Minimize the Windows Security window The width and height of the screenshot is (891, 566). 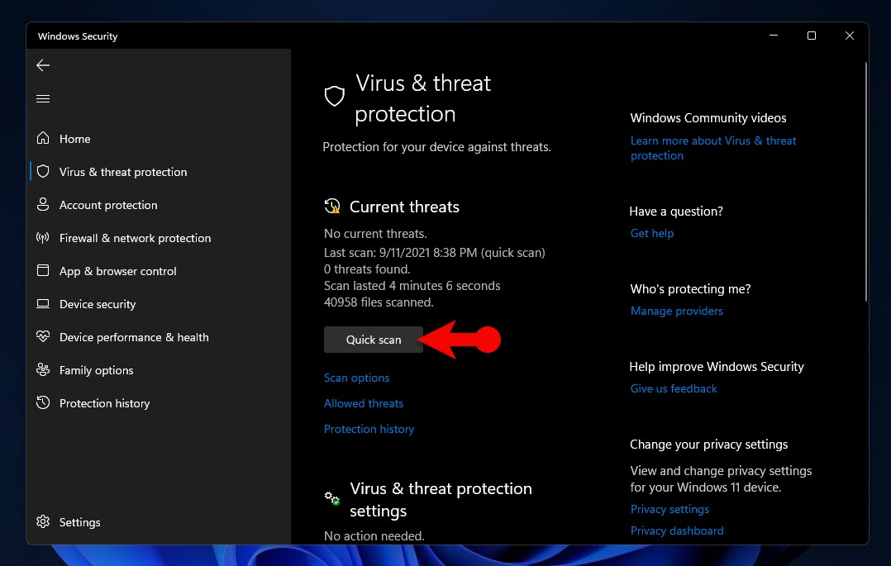click(x=774, y=36)
